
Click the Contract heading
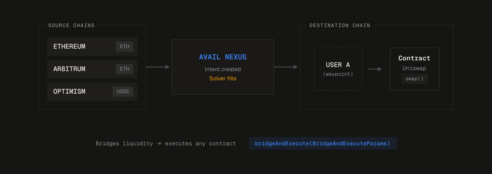point(414,58)
